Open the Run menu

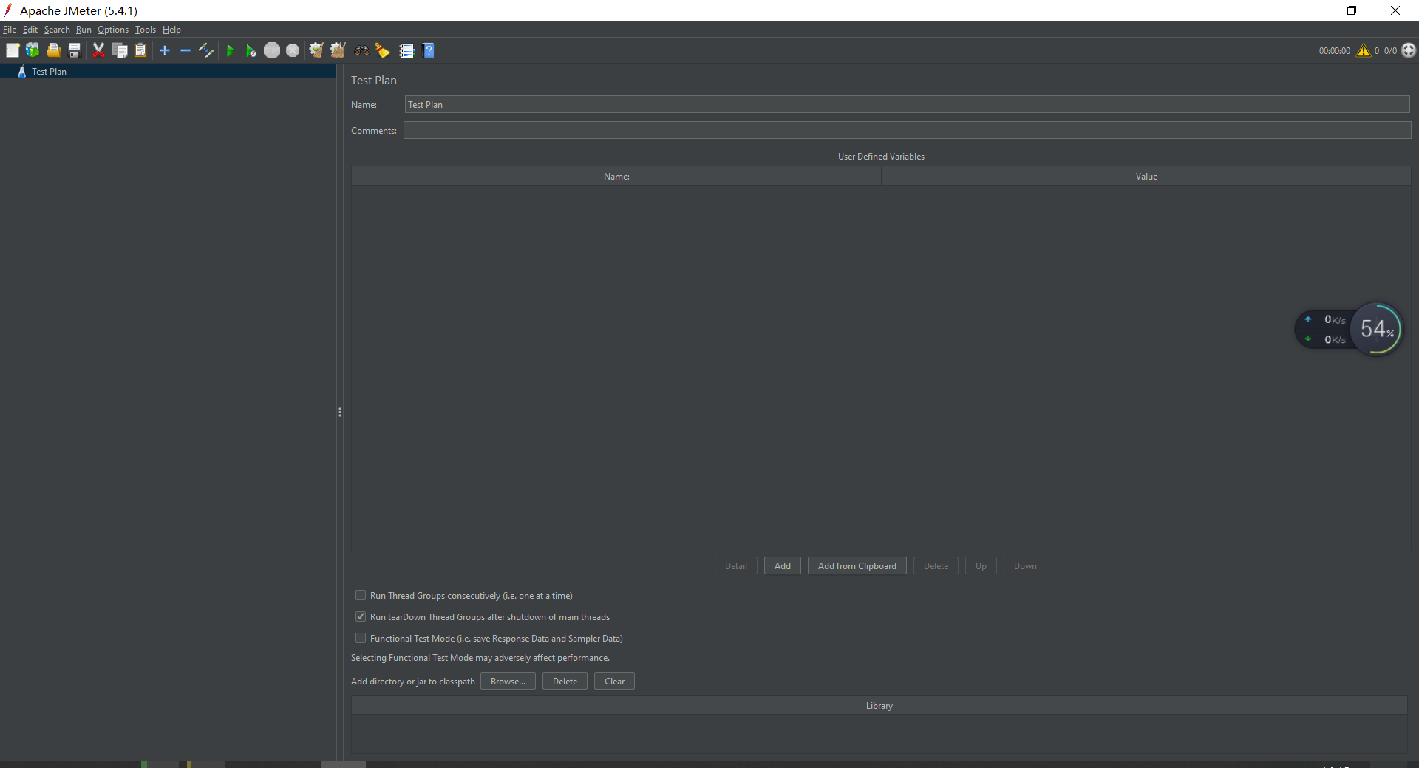(x=84, y=30)
